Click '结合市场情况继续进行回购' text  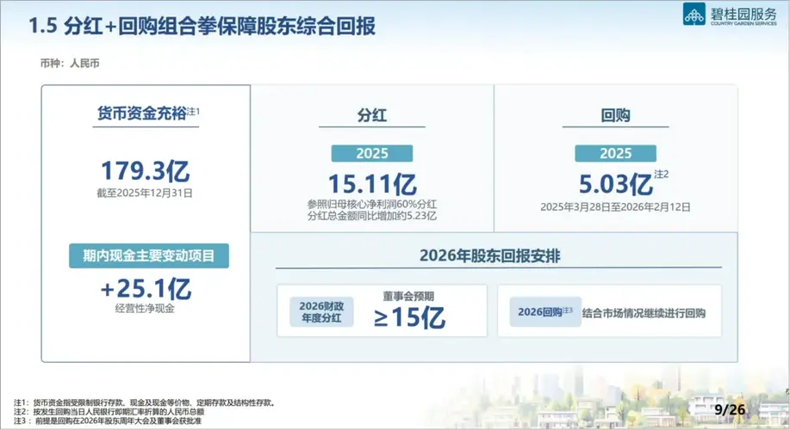644,313
